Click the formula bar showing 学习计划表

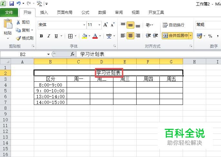(x=149, y=54)
